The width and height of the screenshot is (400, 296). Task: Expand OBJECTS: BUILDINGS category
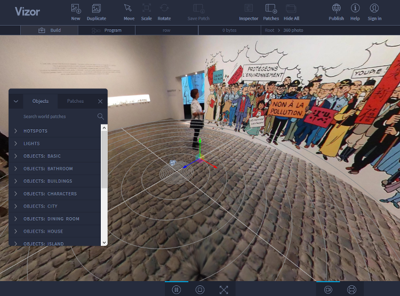[x=54, y=181]
